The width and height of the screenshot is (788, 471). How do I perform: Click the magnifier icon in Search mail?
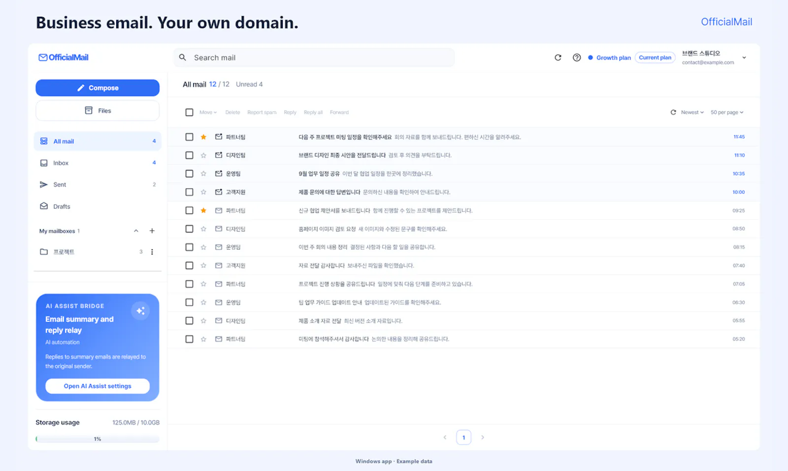(183, 58)
